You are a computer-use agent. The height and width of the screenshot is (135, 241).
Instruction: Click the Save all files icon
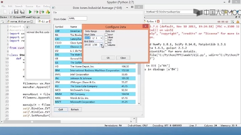click(22, 12)
